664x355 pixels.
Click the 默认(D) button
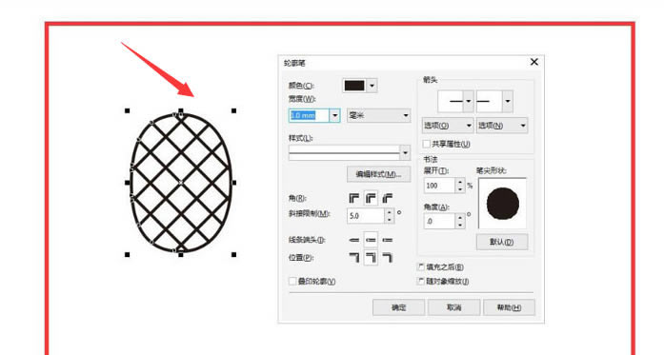click(502, 242)
